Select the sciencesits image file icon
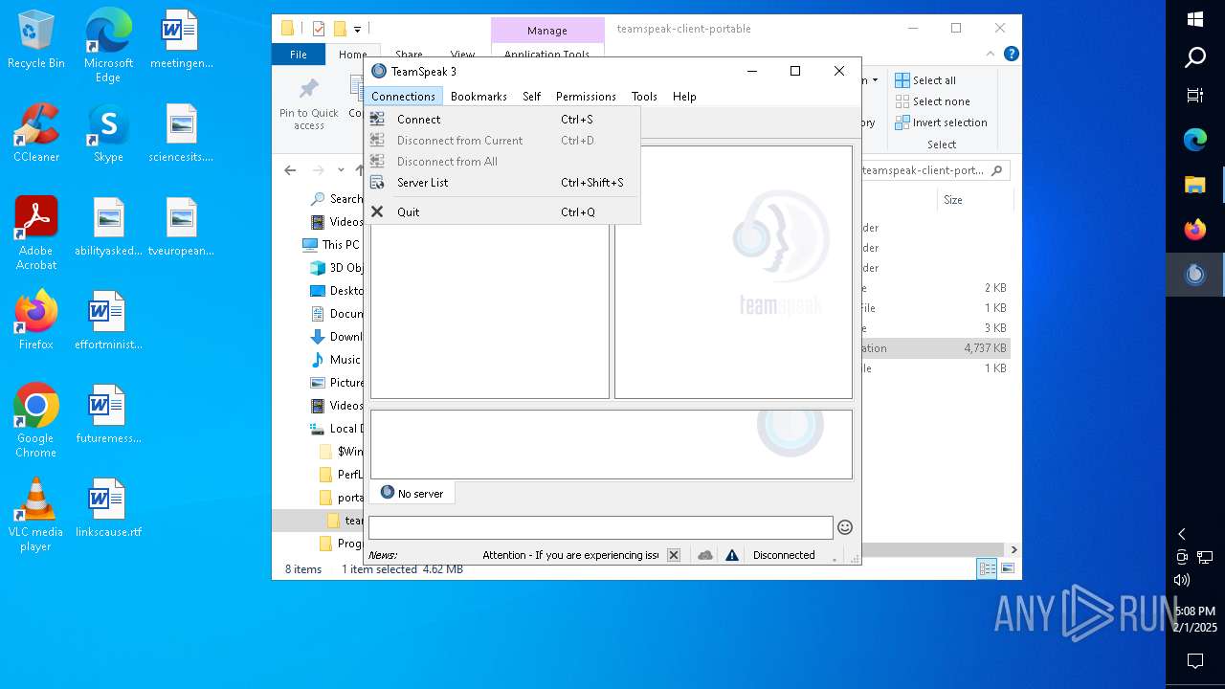Screen dimensions: 1225x689 pyautogui.click(x=181, y=132)
